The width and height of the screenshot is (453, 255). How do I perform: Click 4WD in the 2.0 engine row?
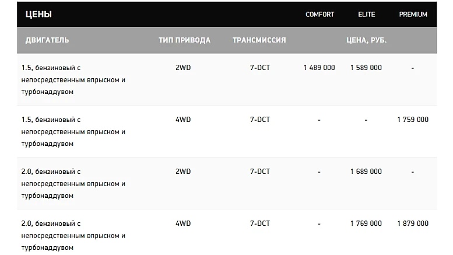(x=183, y=223)
